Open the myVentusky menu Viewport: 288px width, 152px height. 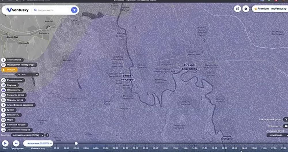pyautogui.click(x=278, y=9)
